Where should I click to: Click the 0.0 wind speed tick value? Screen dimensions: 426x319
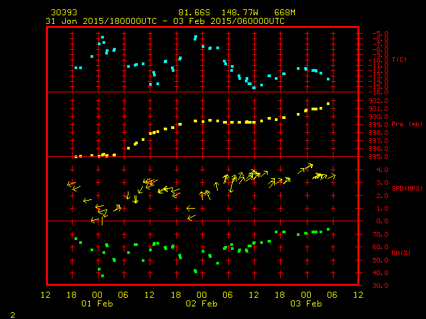[382, 221]
